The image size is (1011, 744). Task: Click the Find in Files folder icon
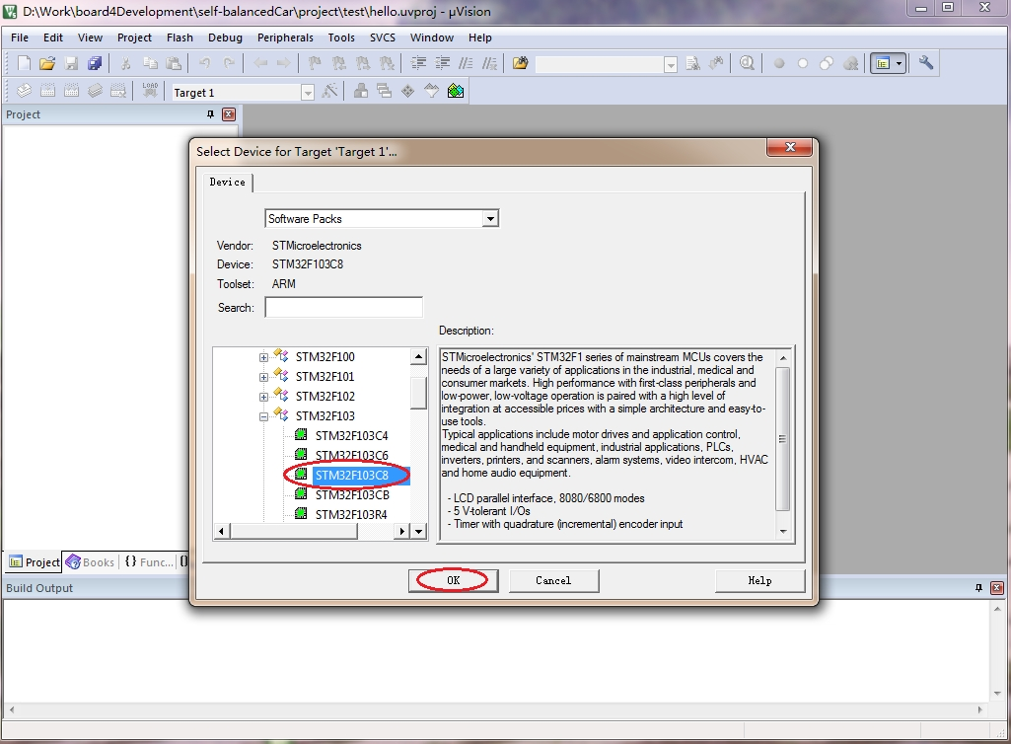pyautogui.click(x=521, y=63)
